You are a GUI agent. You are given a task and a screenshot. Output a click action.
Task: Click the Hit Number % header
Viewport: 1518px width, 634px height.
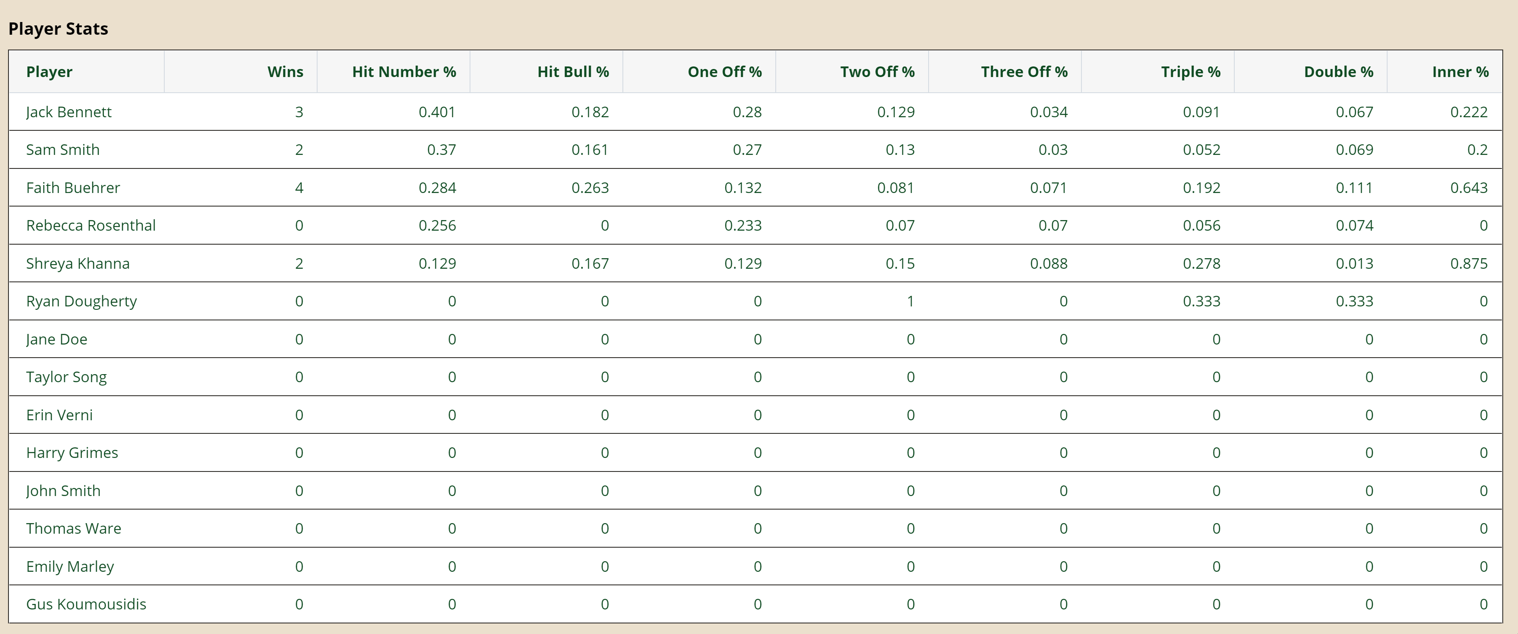pos(404,72)
